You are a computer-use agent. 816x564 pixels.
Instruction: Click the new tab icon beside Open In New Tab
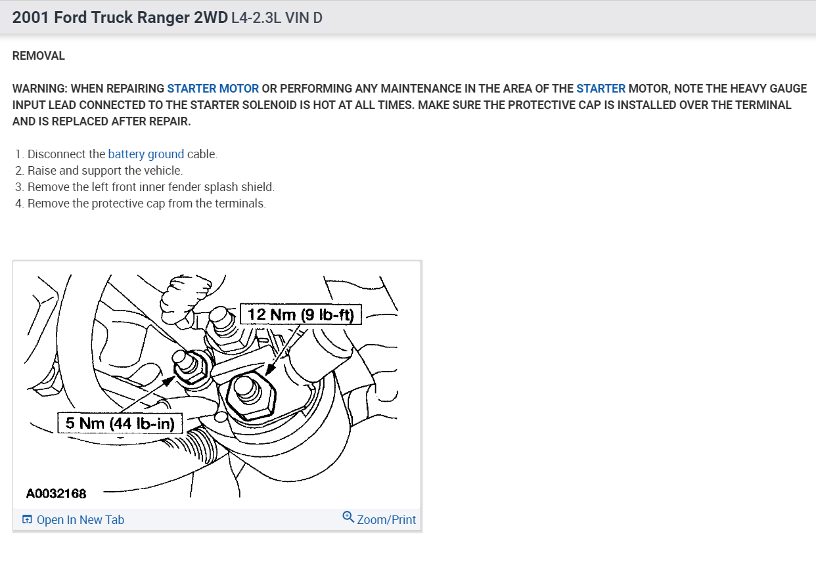pos(27,520)
